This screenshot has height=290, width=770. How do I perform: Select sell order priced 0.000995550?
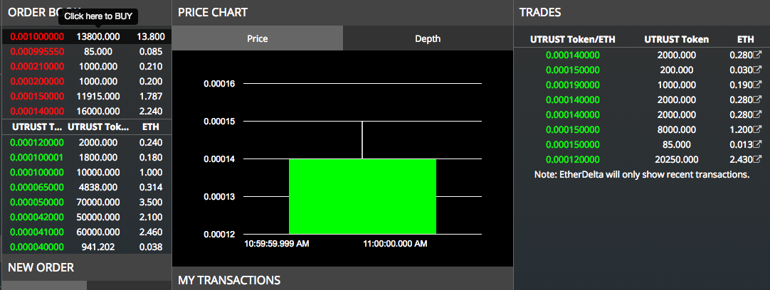[87, 51]
